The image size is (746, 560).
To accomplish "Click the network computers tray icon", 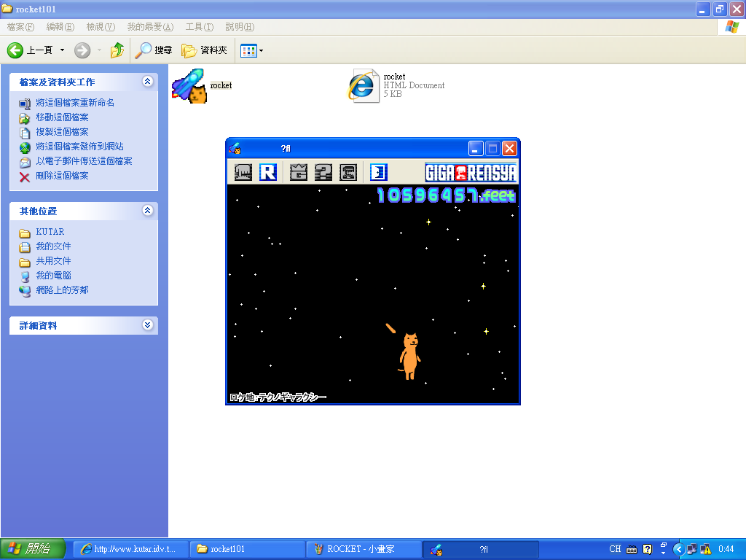I will 692,550.
